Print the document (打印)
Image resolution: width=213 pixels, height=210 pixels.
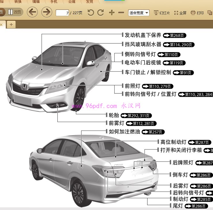tap(197, 13)
